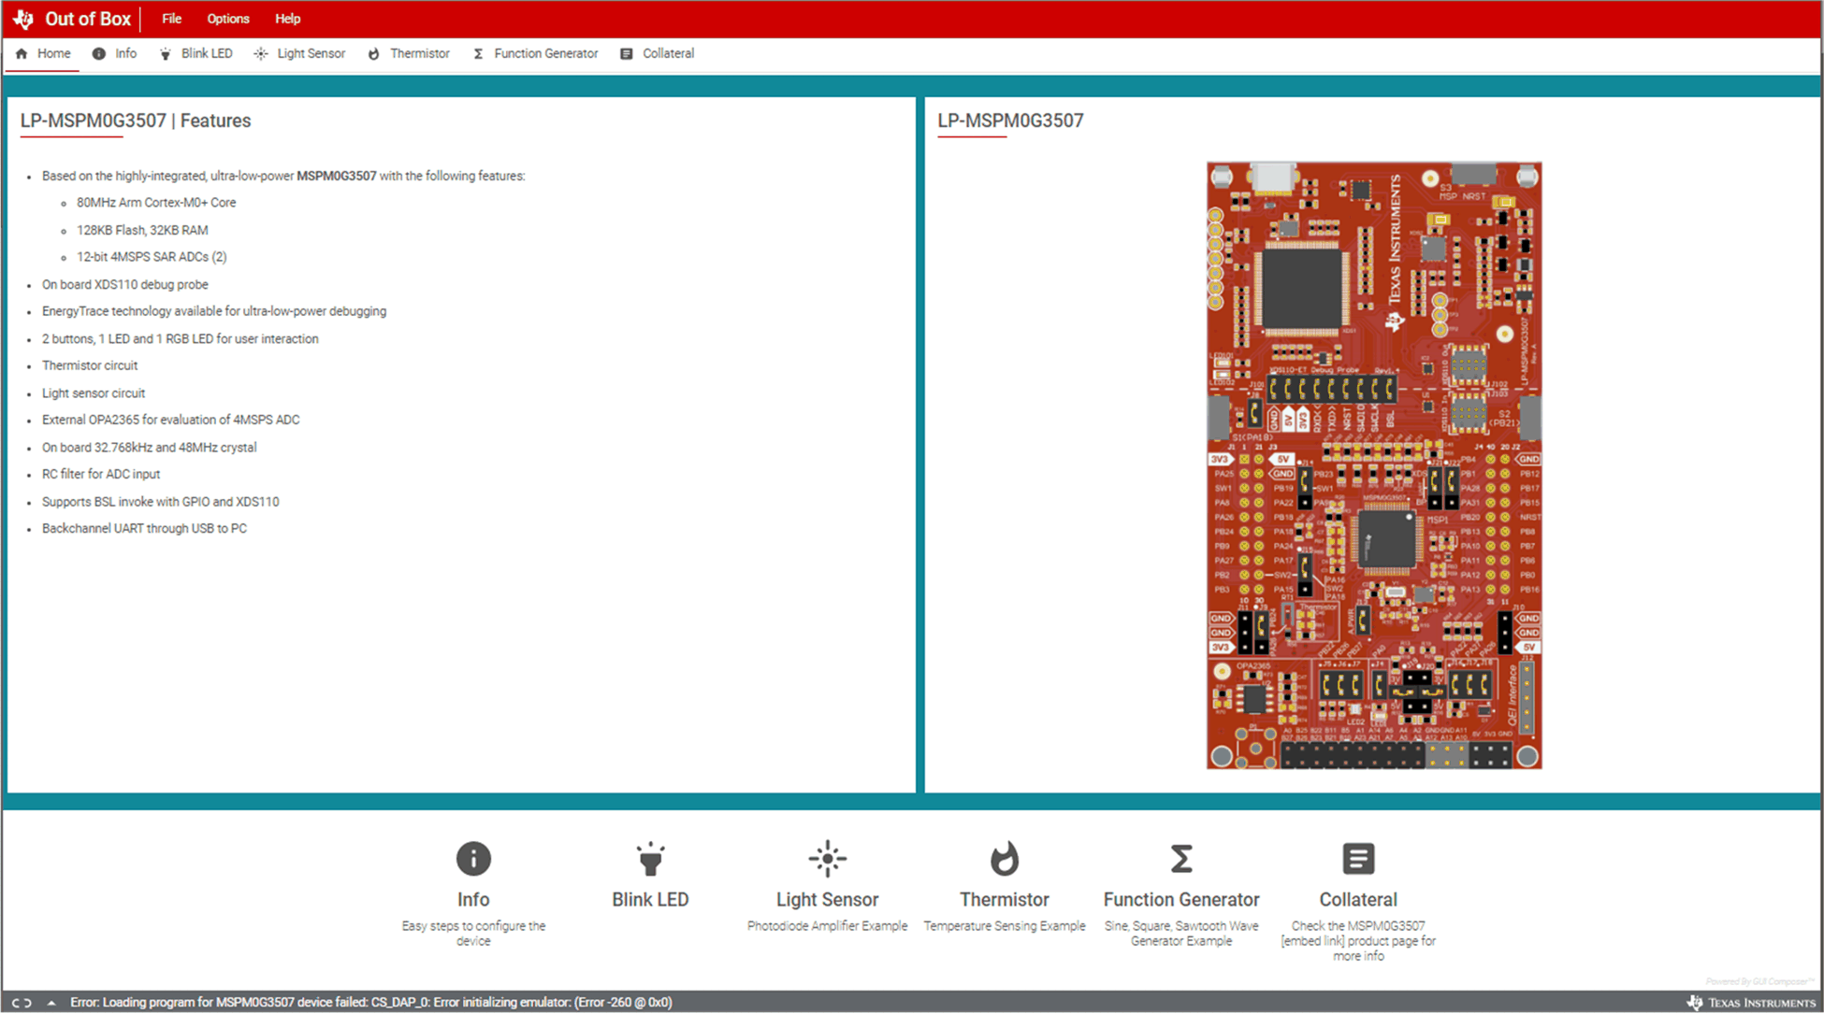Open the Blink LED card title

click(650, 899)
